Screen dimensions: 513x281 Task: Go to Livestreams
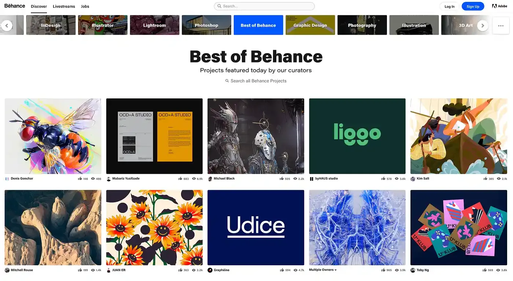point(64,7)
